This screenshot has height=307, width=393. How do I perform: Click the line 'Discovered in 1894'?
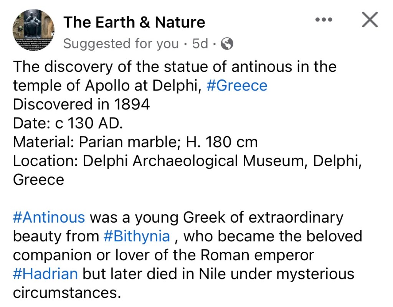81,104
